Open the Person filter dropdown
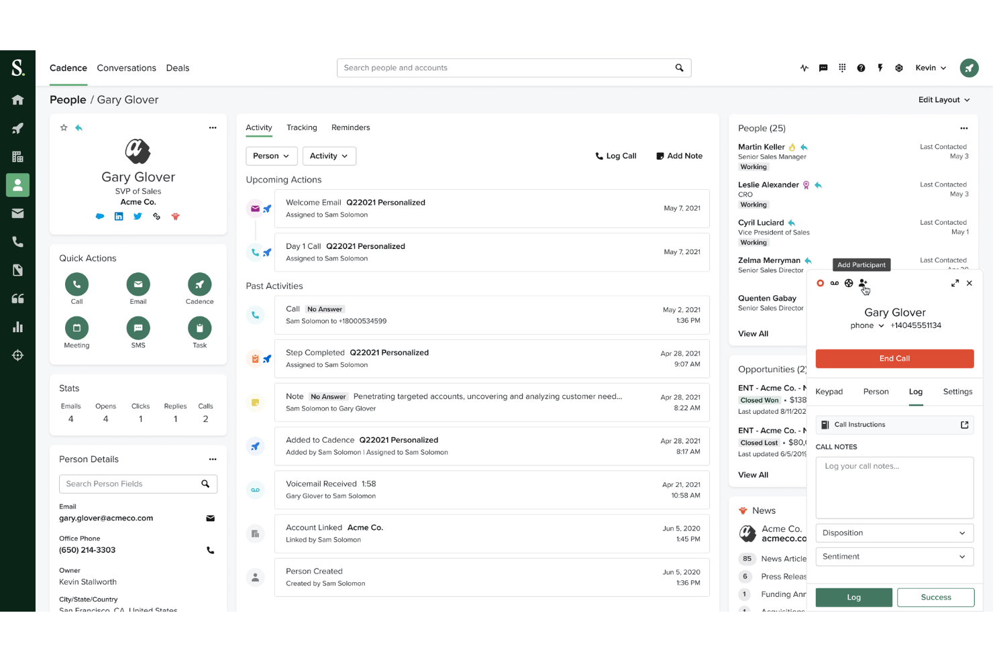993x662 pixels. pyautogui.click(x=272, y=156)
